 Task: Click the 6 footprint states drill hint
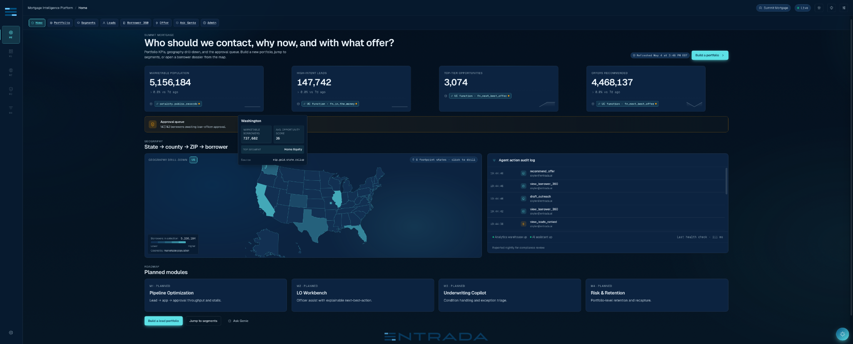444,160
